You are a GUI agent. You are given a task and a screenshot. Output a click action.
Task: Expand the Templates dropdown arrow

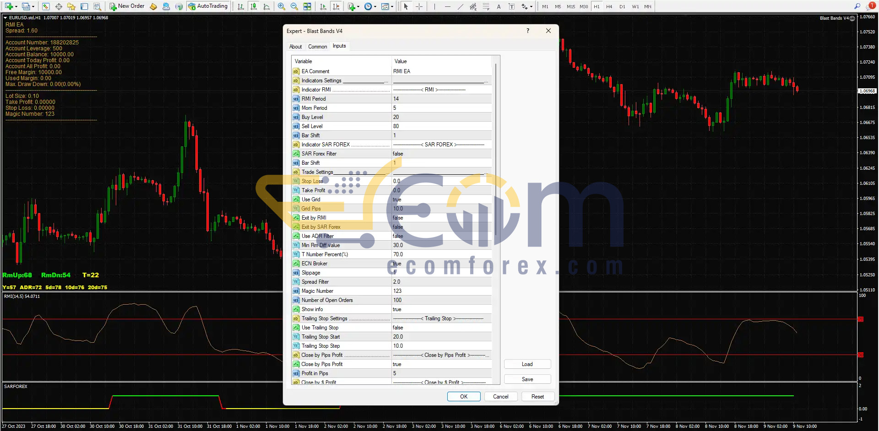click(392, 6)
